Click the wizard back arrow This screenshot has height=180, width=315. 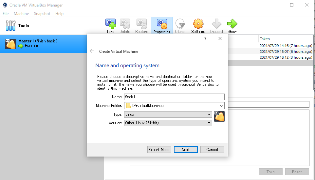tap(92, 51)
